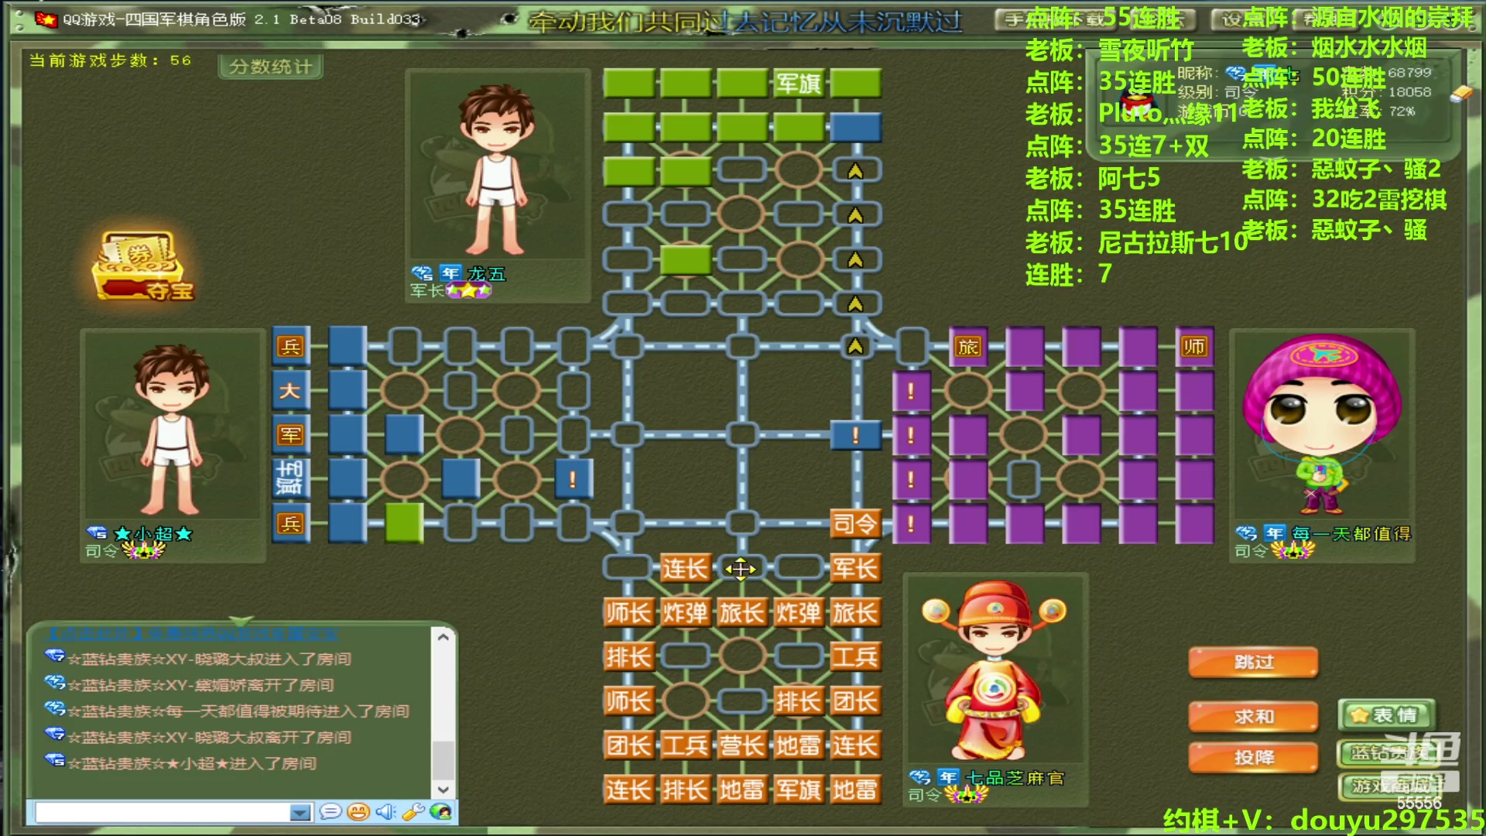1486x836 pixels.
Task: Open the emoji smiley picker in chat toolbar
Action: tap(358, 811)
